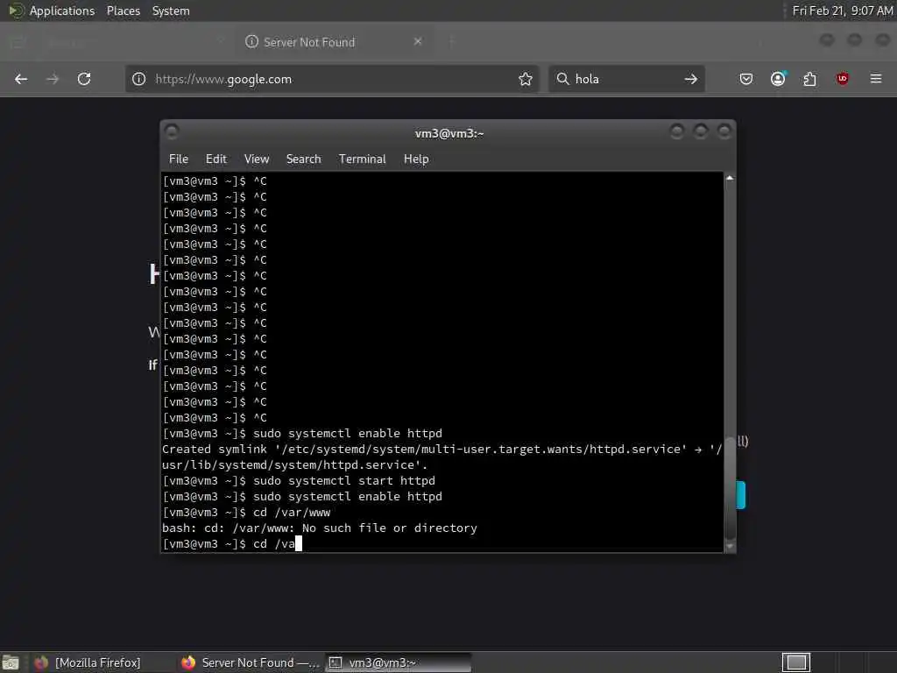Bookmark this page with the star

coord(526,79)
